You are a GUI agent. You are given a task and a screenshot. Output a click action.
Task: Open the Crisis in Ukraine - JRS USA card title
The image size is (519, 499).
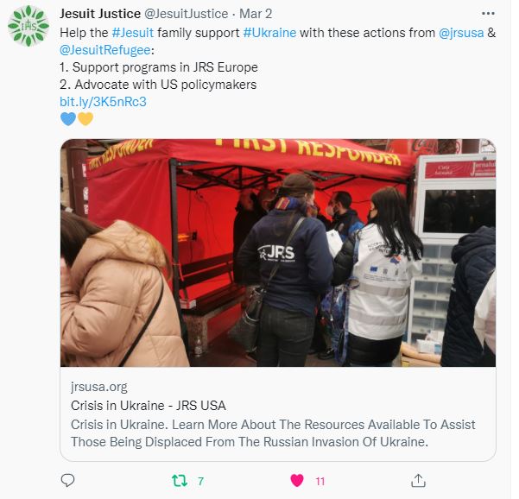[149, 406]
